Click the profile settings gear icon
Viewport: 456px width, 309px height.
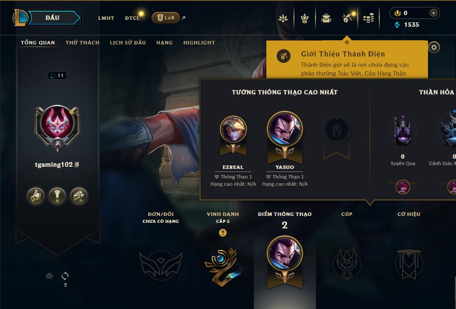[434, 47]
